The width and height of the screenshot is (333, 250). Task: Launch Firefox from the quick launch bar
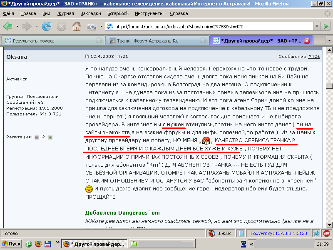coord(38,244)
